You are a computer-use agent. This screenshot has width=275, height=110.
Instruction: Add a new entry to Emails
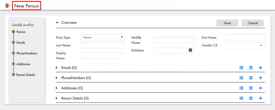click(x=260, y=68)
